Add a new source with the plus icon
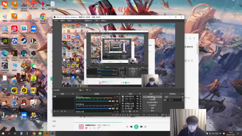The image size is (242, 136). [x=123, y=111]
